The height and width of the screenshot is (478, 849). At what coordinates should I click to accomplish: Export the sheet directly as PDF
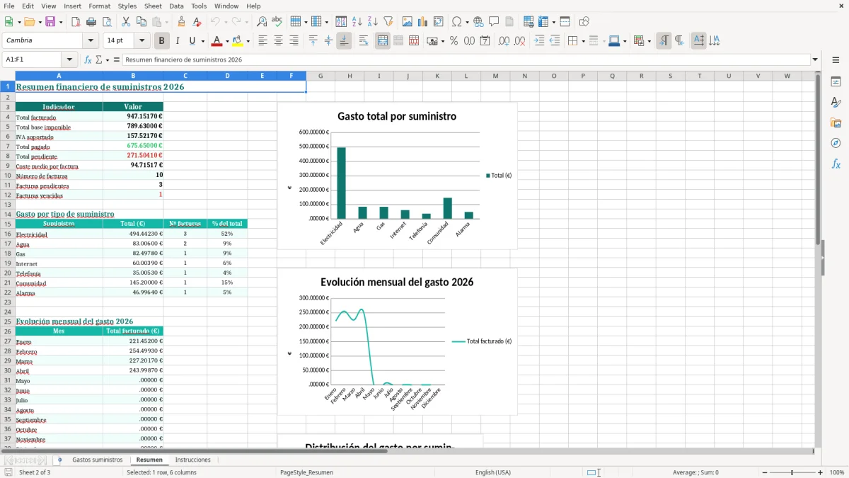(x=76, y=22)
